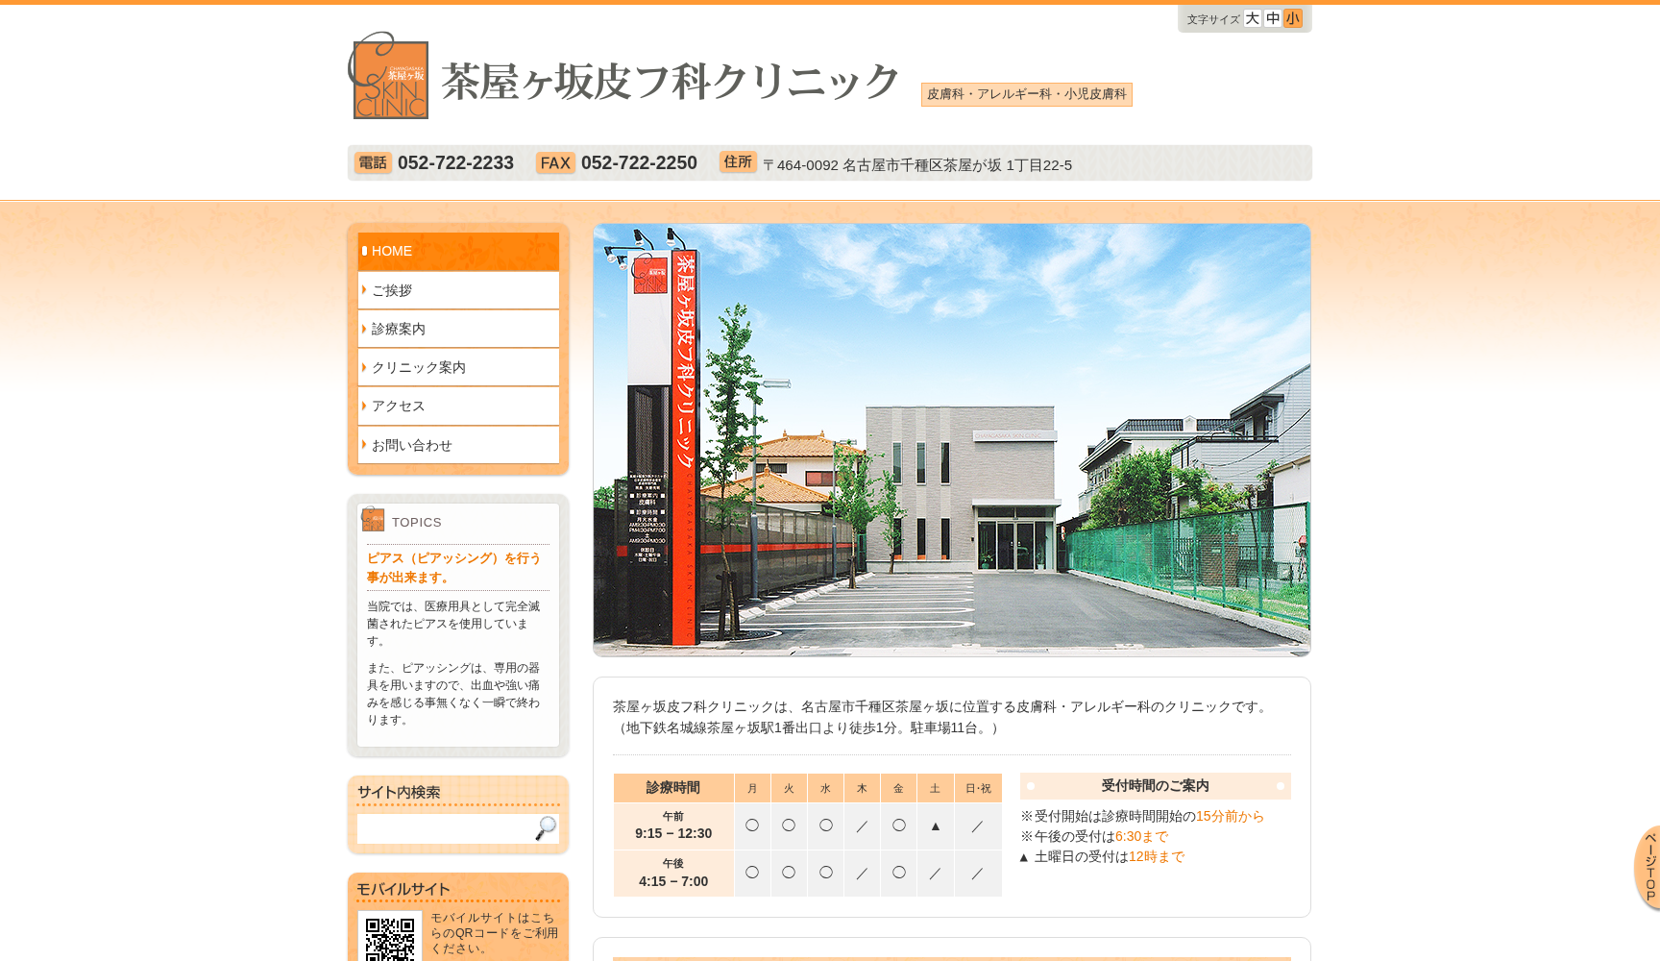Screen dimensions: 1660x961
Task: Click the mobile site QR code
Action: pos(388,937)
